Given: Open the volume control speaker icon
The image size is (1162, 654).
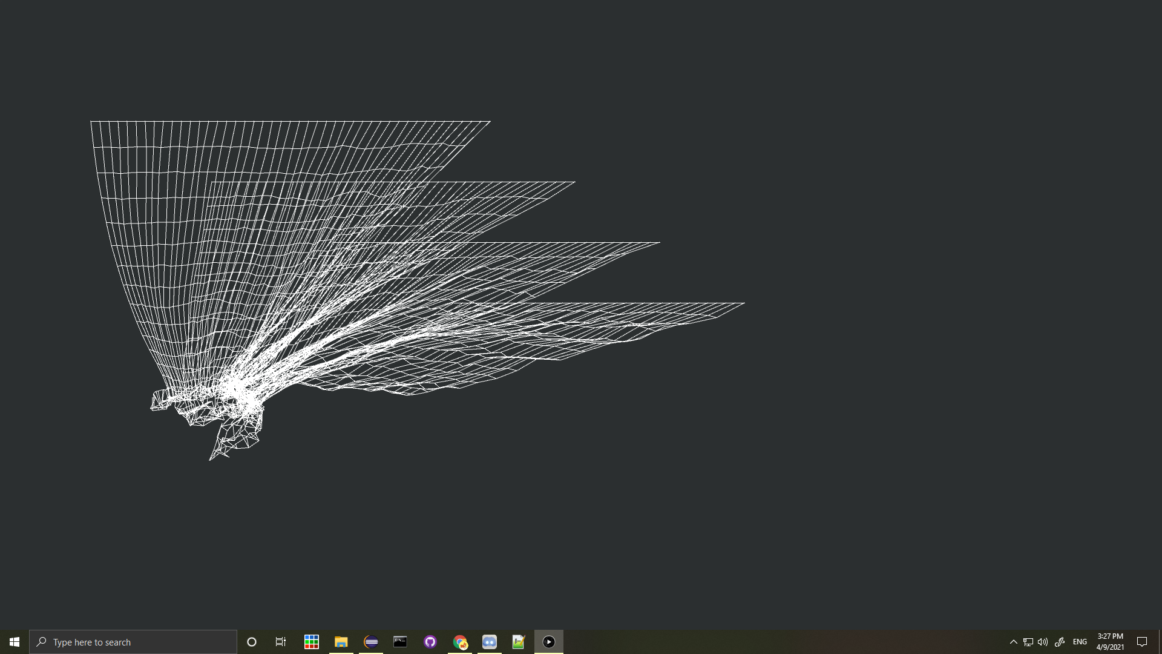Looking at the screenshot, I should pyautogui.click(x=1043, y=642).
